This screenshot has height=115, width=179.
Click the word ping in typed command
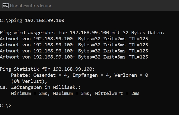(17, 21)
